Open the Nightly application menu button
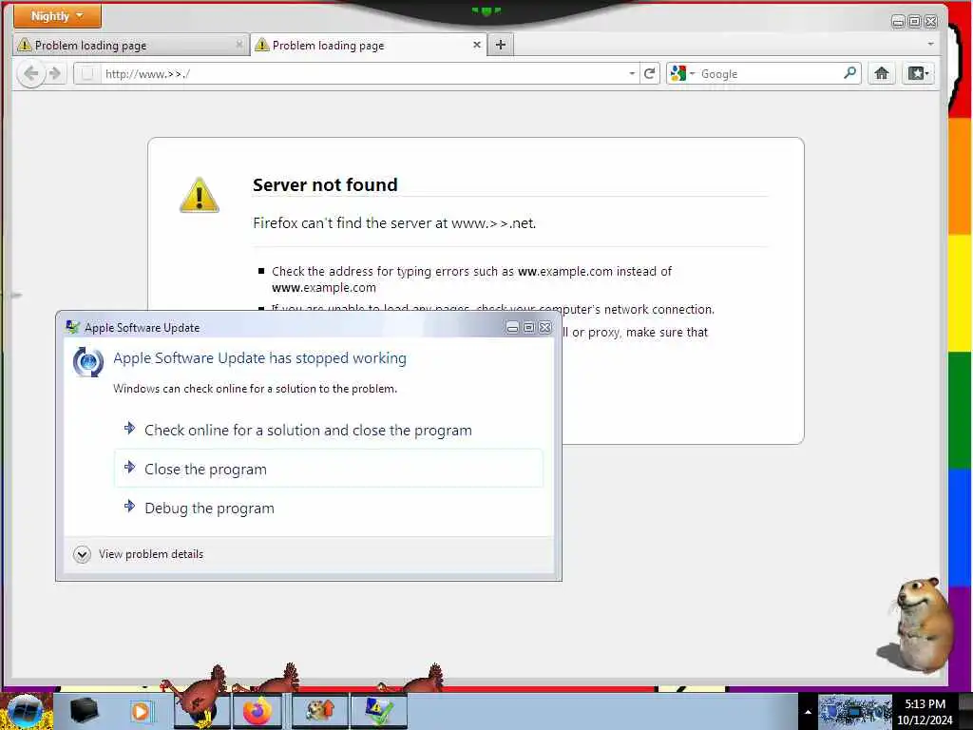Screen dimensions: 973x730 [x=57, y=16]
